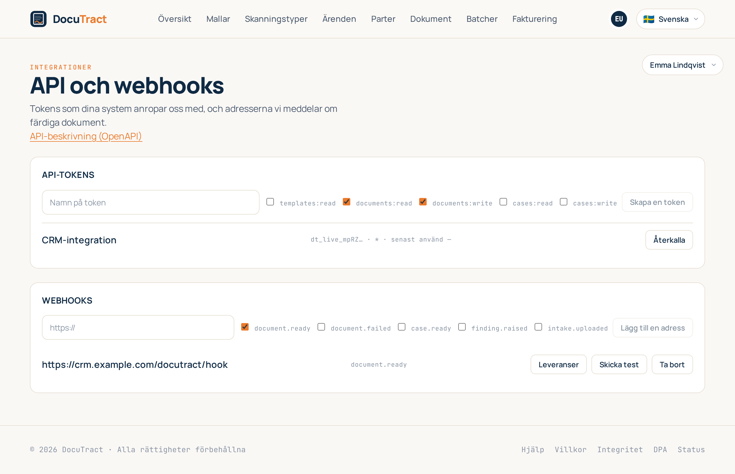The image size is (735, 474).
Task: Enable the intake.uploaded event
Action: (x=538, y=327)
